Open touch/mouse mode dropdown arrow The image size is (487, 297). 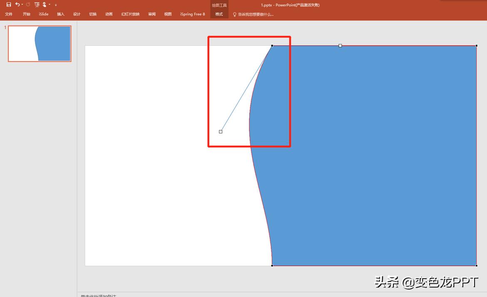pos(50,5)
